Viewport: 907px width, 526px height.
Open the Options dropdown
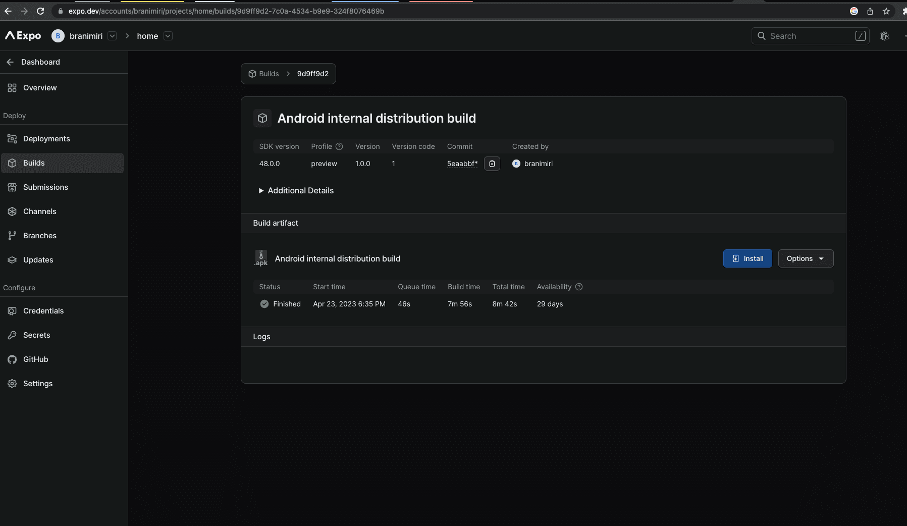pos(806,258)
